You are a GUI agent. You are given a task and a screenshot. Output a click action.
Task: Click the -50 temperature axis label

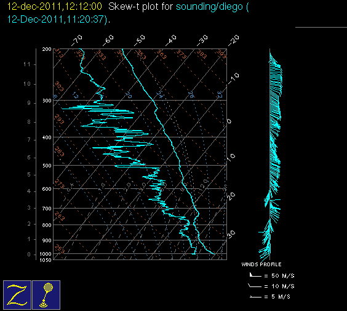point(140,40)
